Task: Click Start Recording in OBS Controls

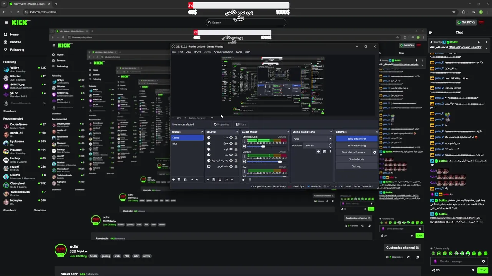Action: pos(357,145)
